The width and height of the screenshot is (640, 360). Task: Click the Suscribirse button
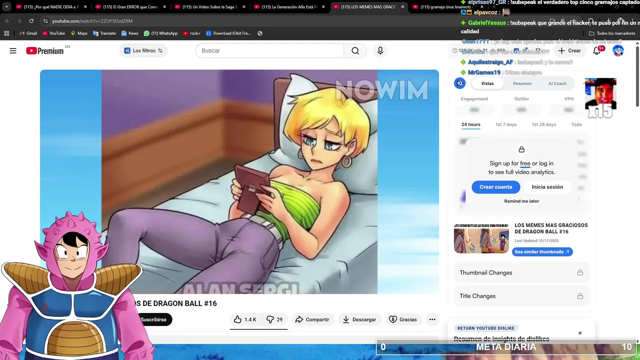coord(153,319)
